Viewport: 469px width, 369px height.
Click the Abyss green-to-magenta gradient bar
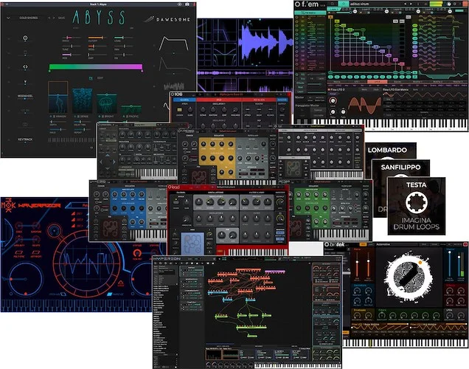[95, 67]
